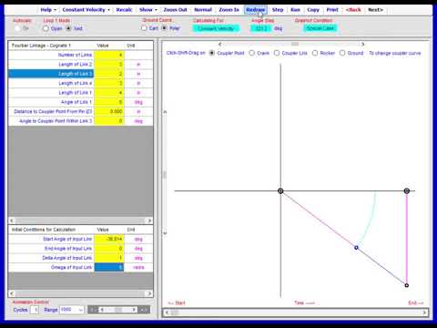Screen dimensions: 437x328
Task: Open the Constant Velocity dropdown menu
Action: coord(86,10)
